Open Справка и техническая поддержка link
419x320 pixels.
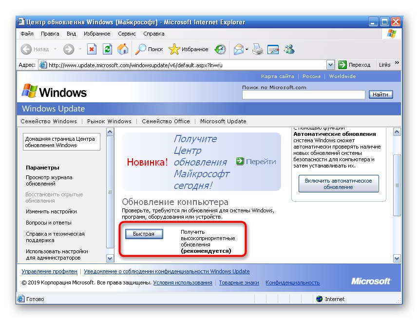click(x=55, y=237)
